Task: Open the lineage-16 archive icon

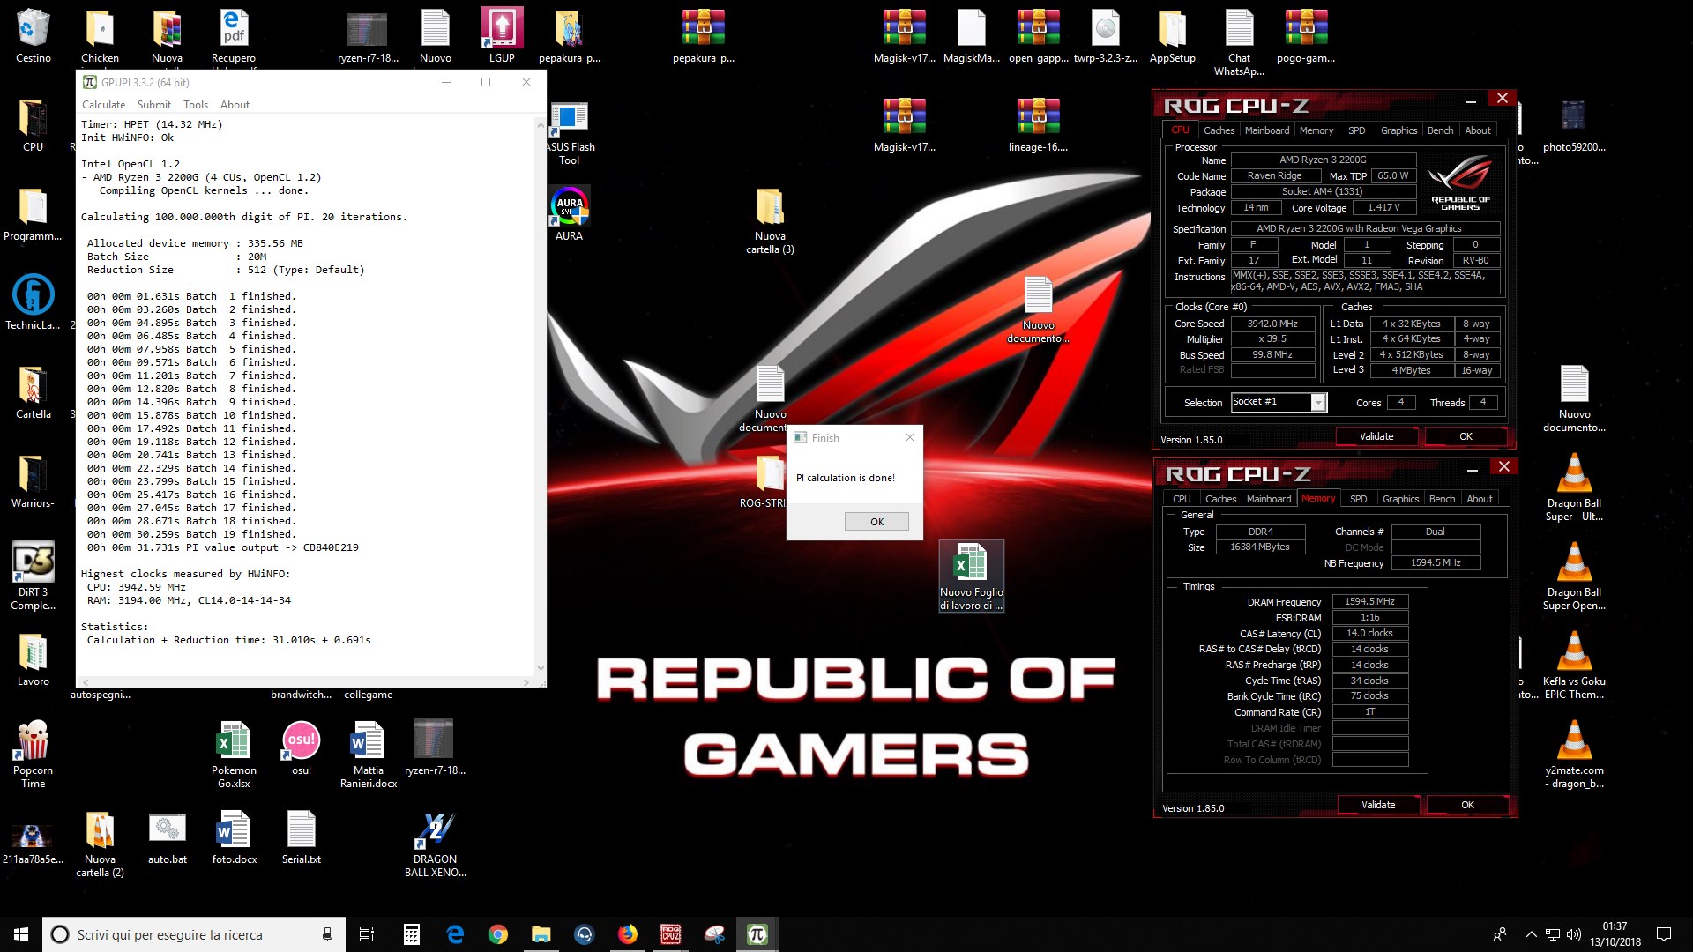Action: tap(1038, 125)
